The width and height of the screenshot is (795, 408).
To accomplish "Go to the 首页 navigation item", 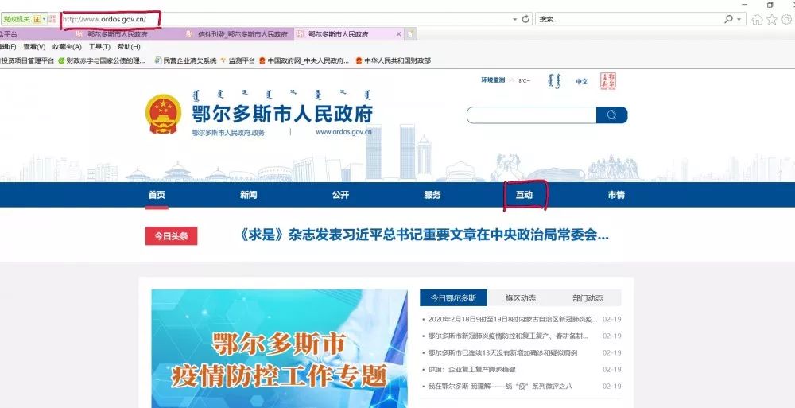I will [x=157, y=195].
